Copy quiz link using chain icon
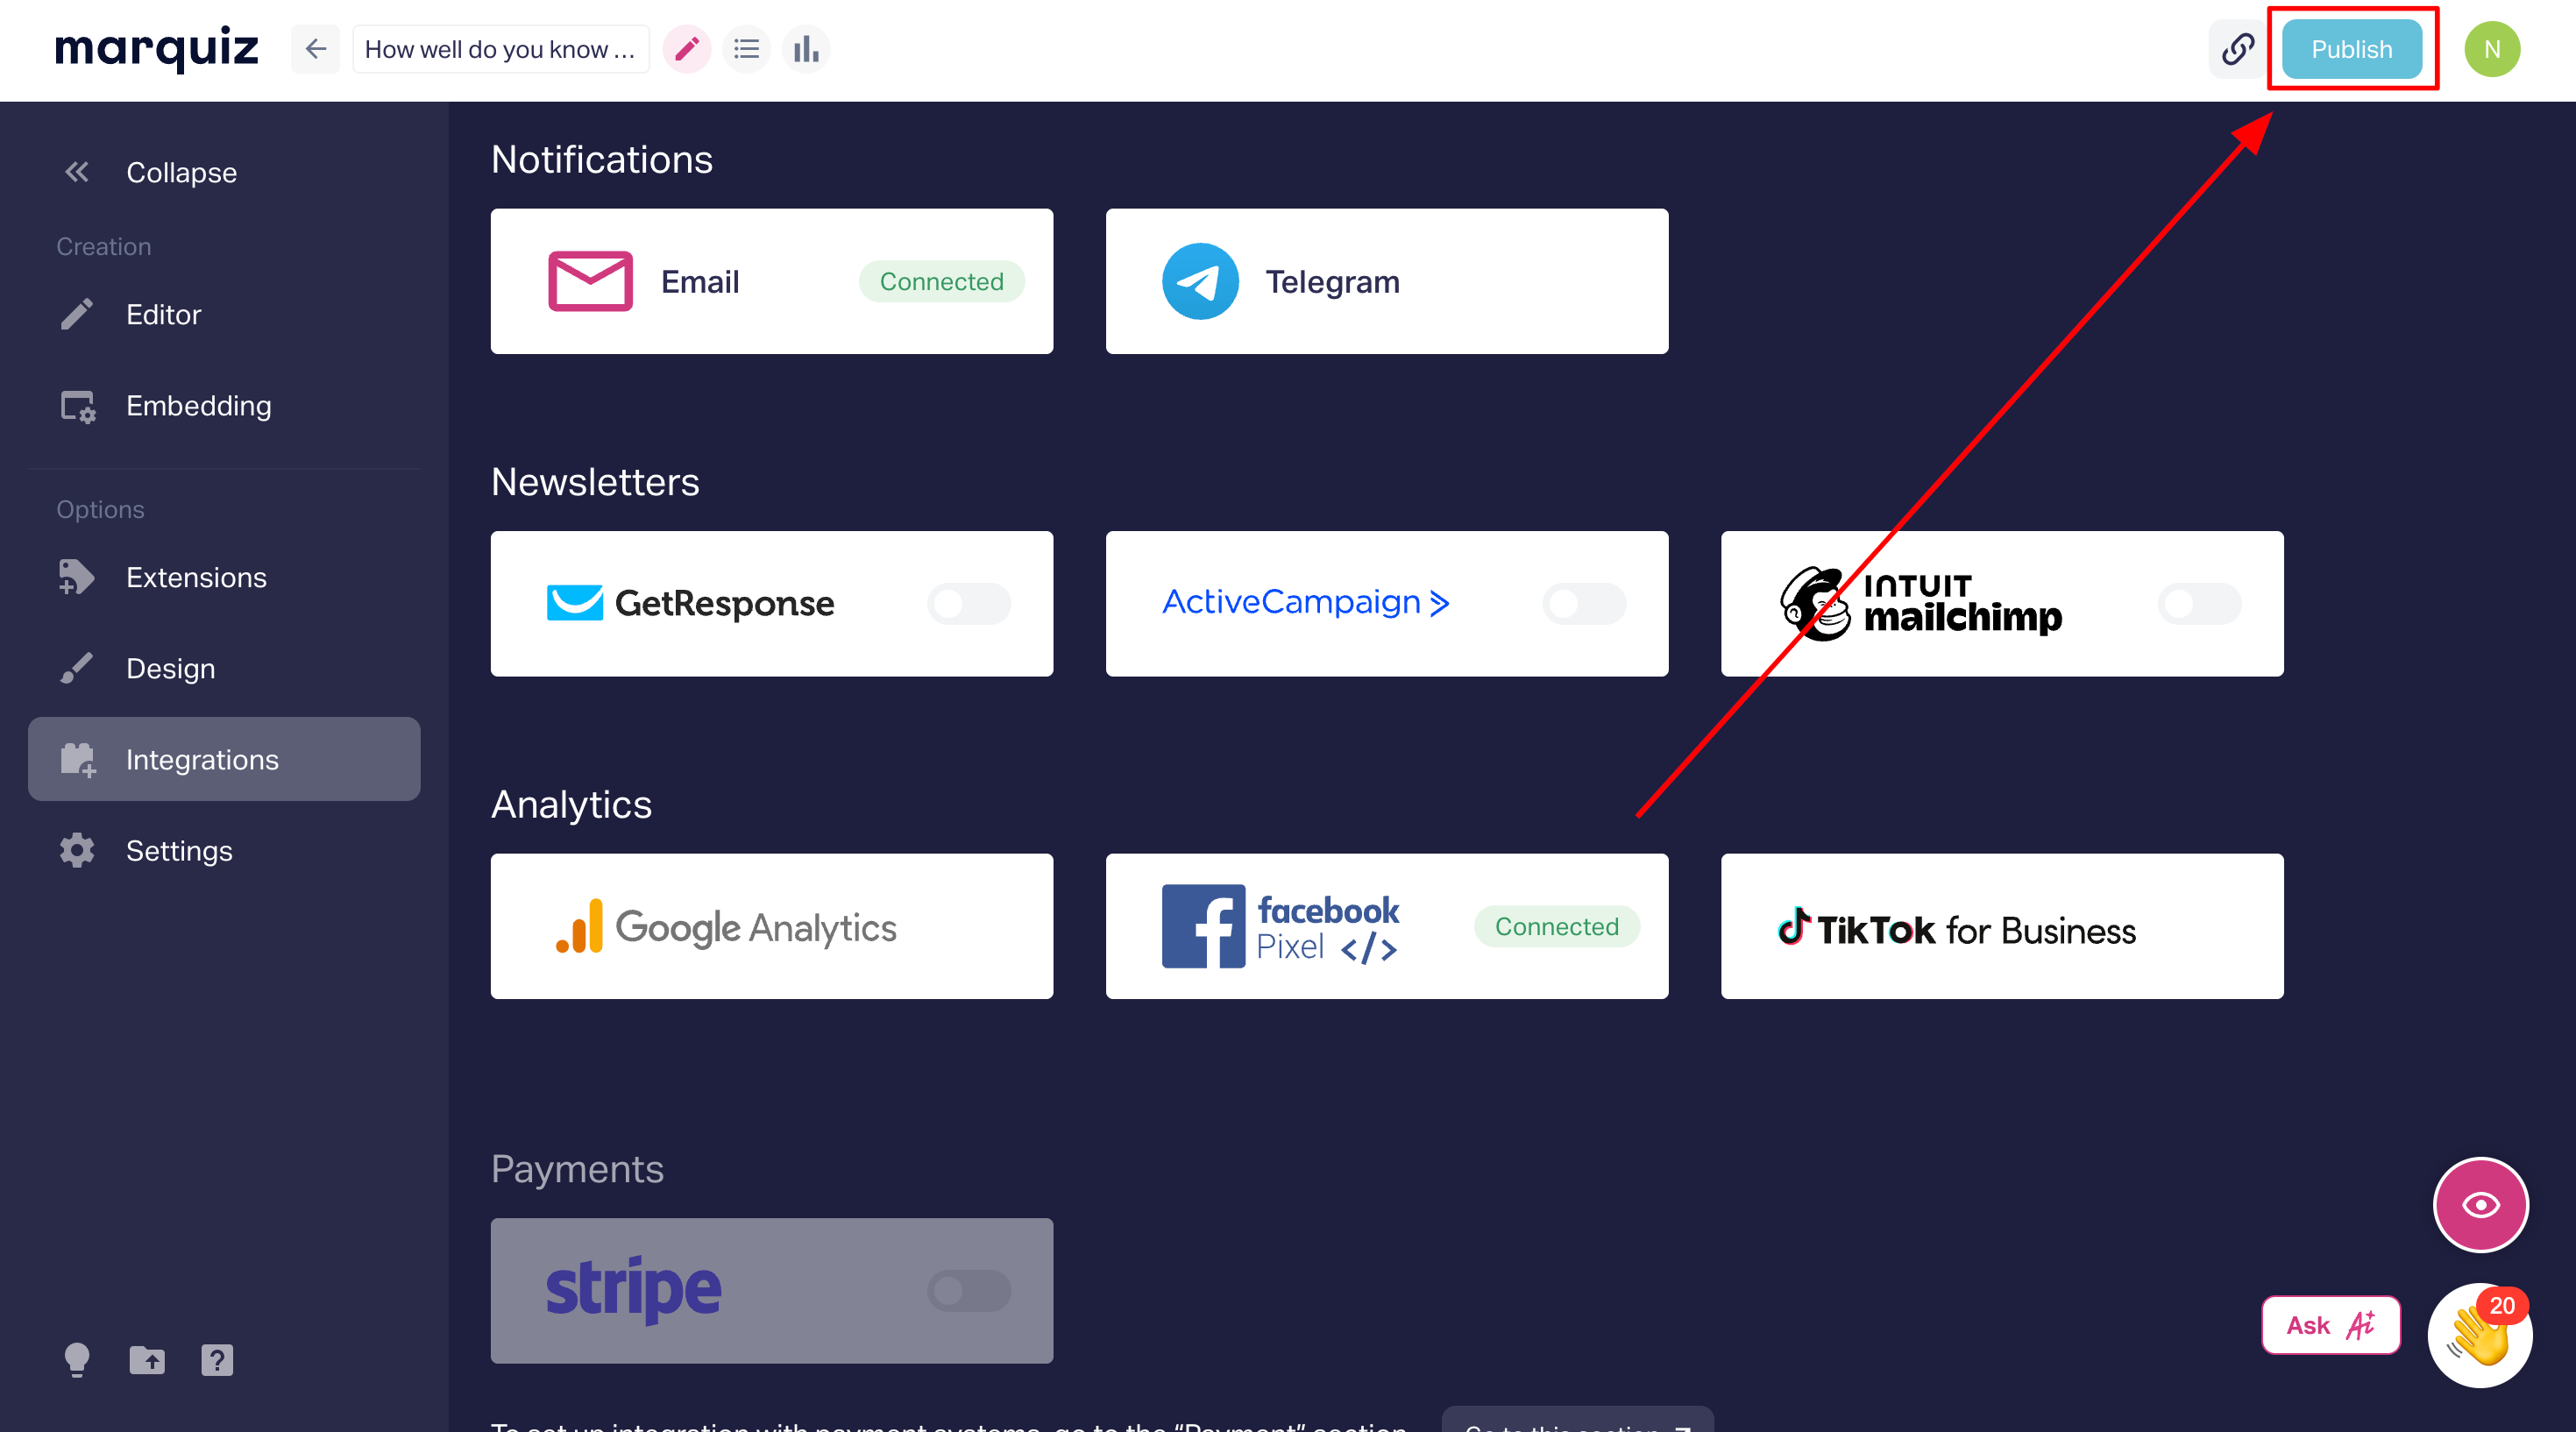Viewport: 2576px width, 1432px height. (2237, 49)
